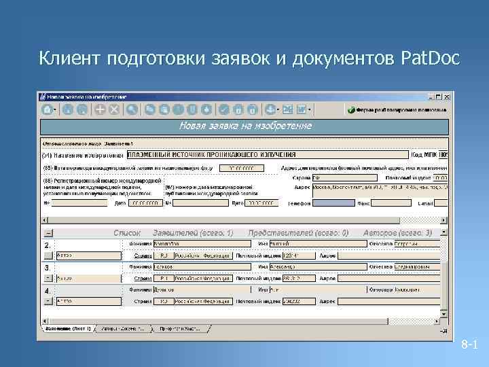This screenshot has width=489, height=367.
Task: Click the round down-arrow icon beside trash bin
Action: coord(206,110)
